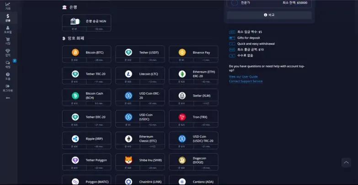
Task: Click the logout icon in sidebar
Action: click(8, 86)
